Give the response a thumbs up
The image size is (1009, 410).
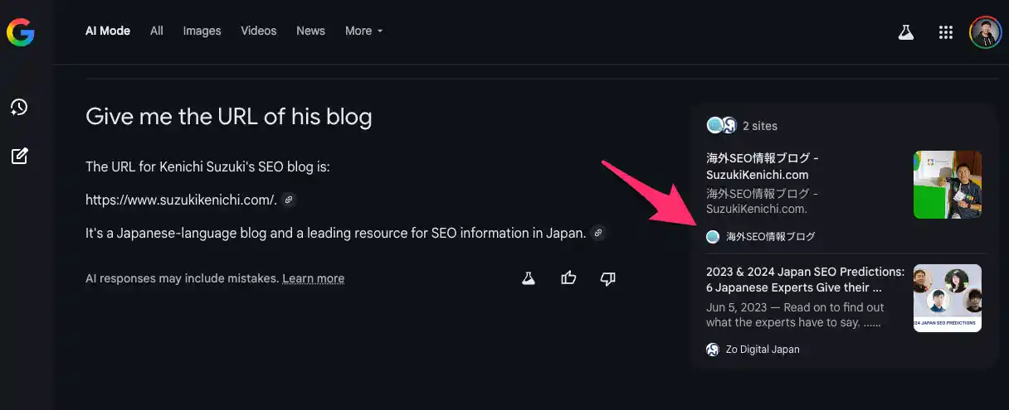point(568,278)
